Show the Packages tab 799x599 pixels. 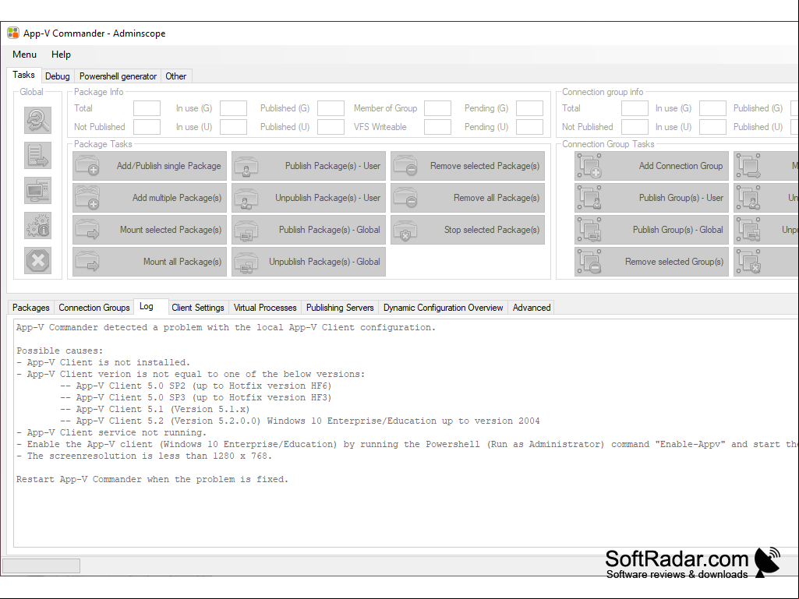coord(31,308)
